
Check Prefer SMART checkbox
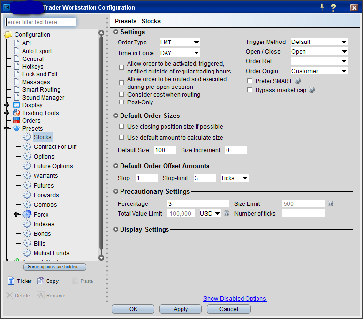click(250, 81)
